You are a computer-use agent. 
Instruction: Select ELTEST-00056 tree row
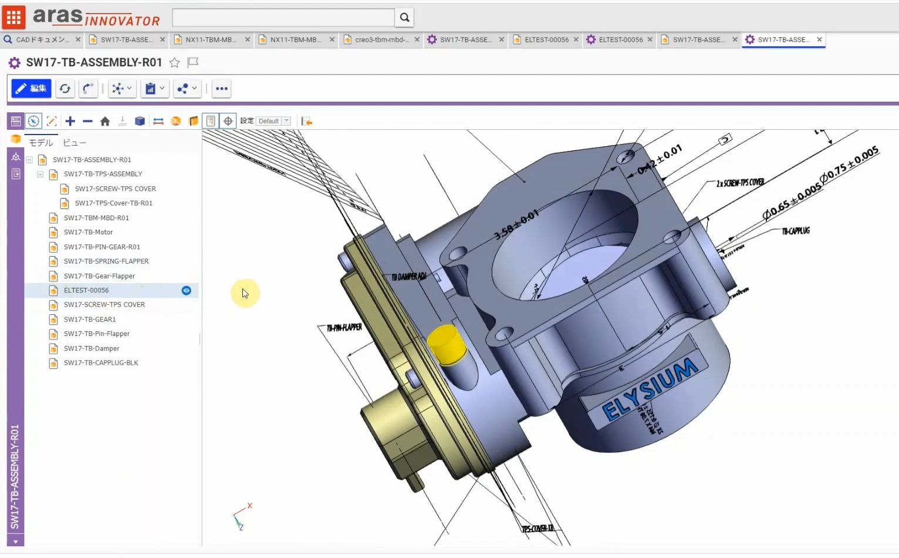tap(111, 290)
